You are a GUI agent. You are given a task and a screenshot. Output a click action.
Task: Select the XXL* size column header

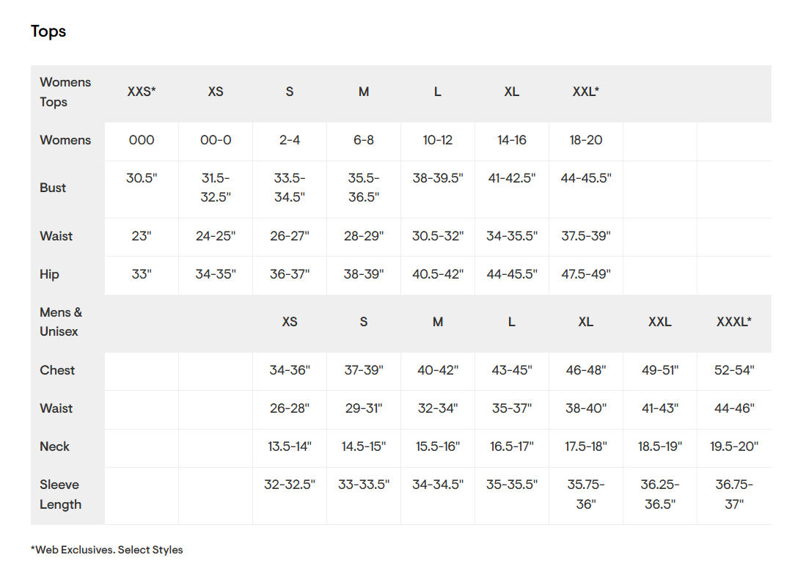point(586,92)
